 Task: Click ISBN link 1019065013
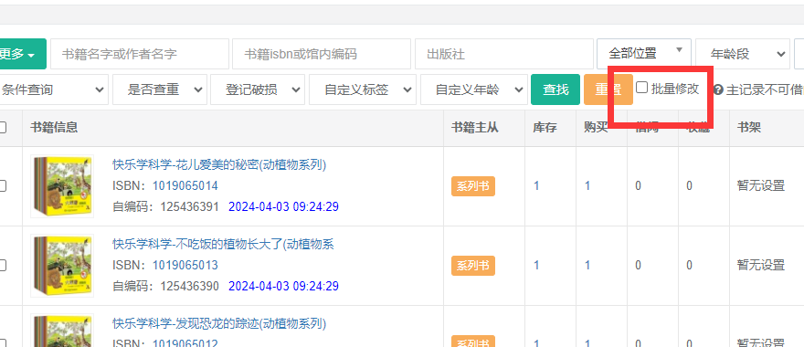(185, 265)
